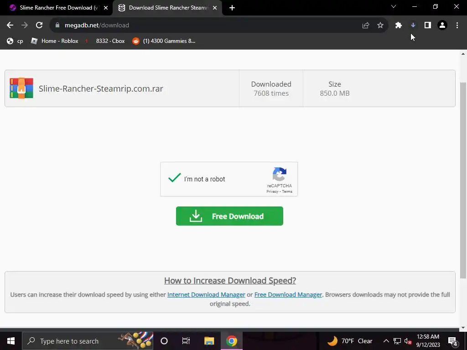Open the Chrome profile avatar
Viewport: 467px width, 350px height.
click(442, 26)
